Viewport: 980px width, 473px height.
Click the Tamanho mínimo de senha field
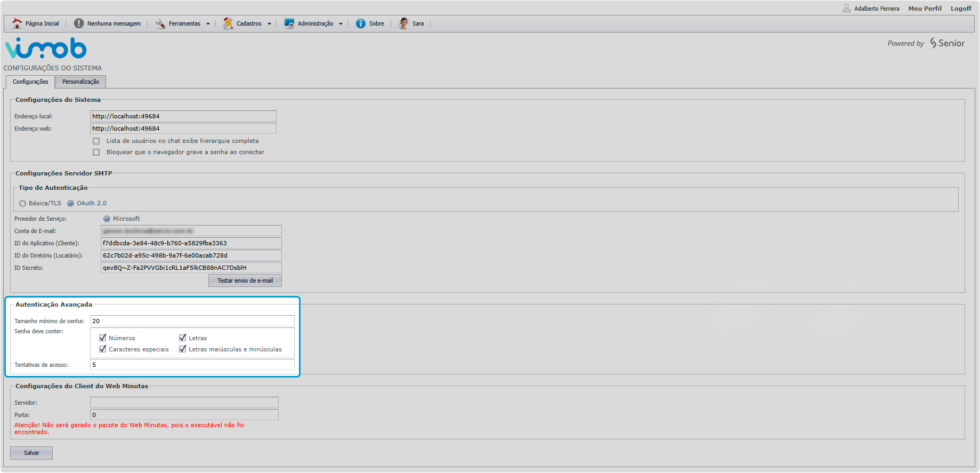(192, 321)
